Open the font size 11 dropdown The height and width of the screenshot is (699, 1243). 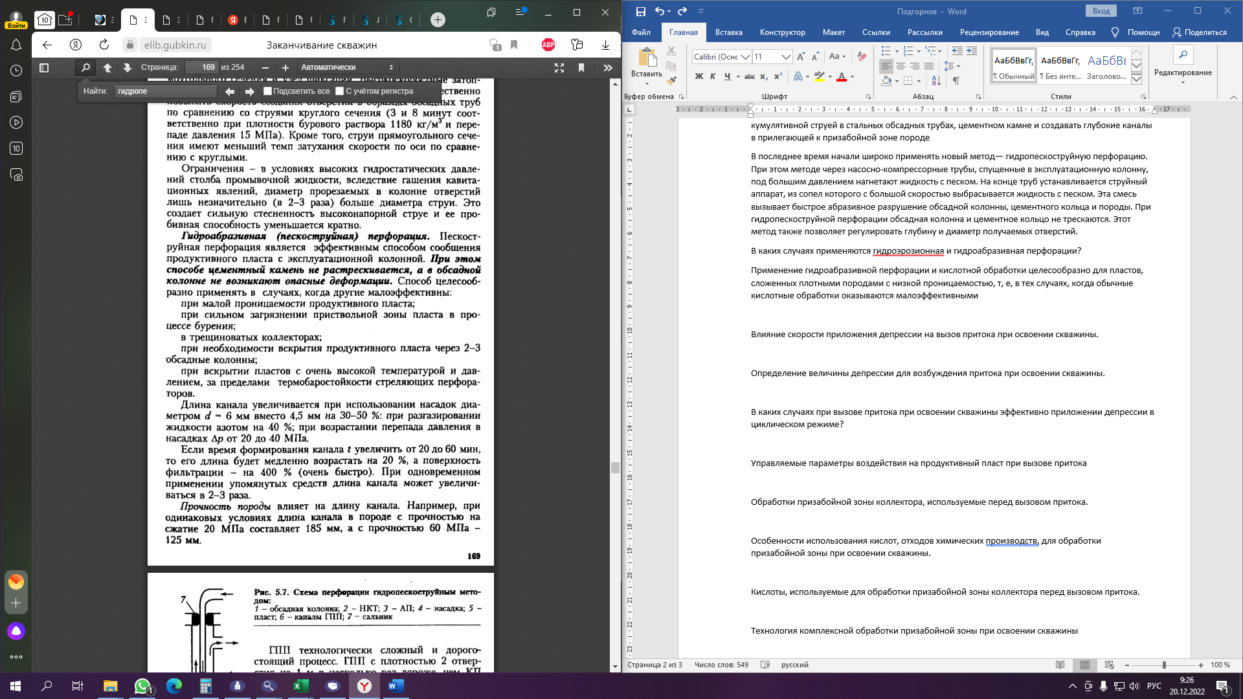[x=786, y=57]
